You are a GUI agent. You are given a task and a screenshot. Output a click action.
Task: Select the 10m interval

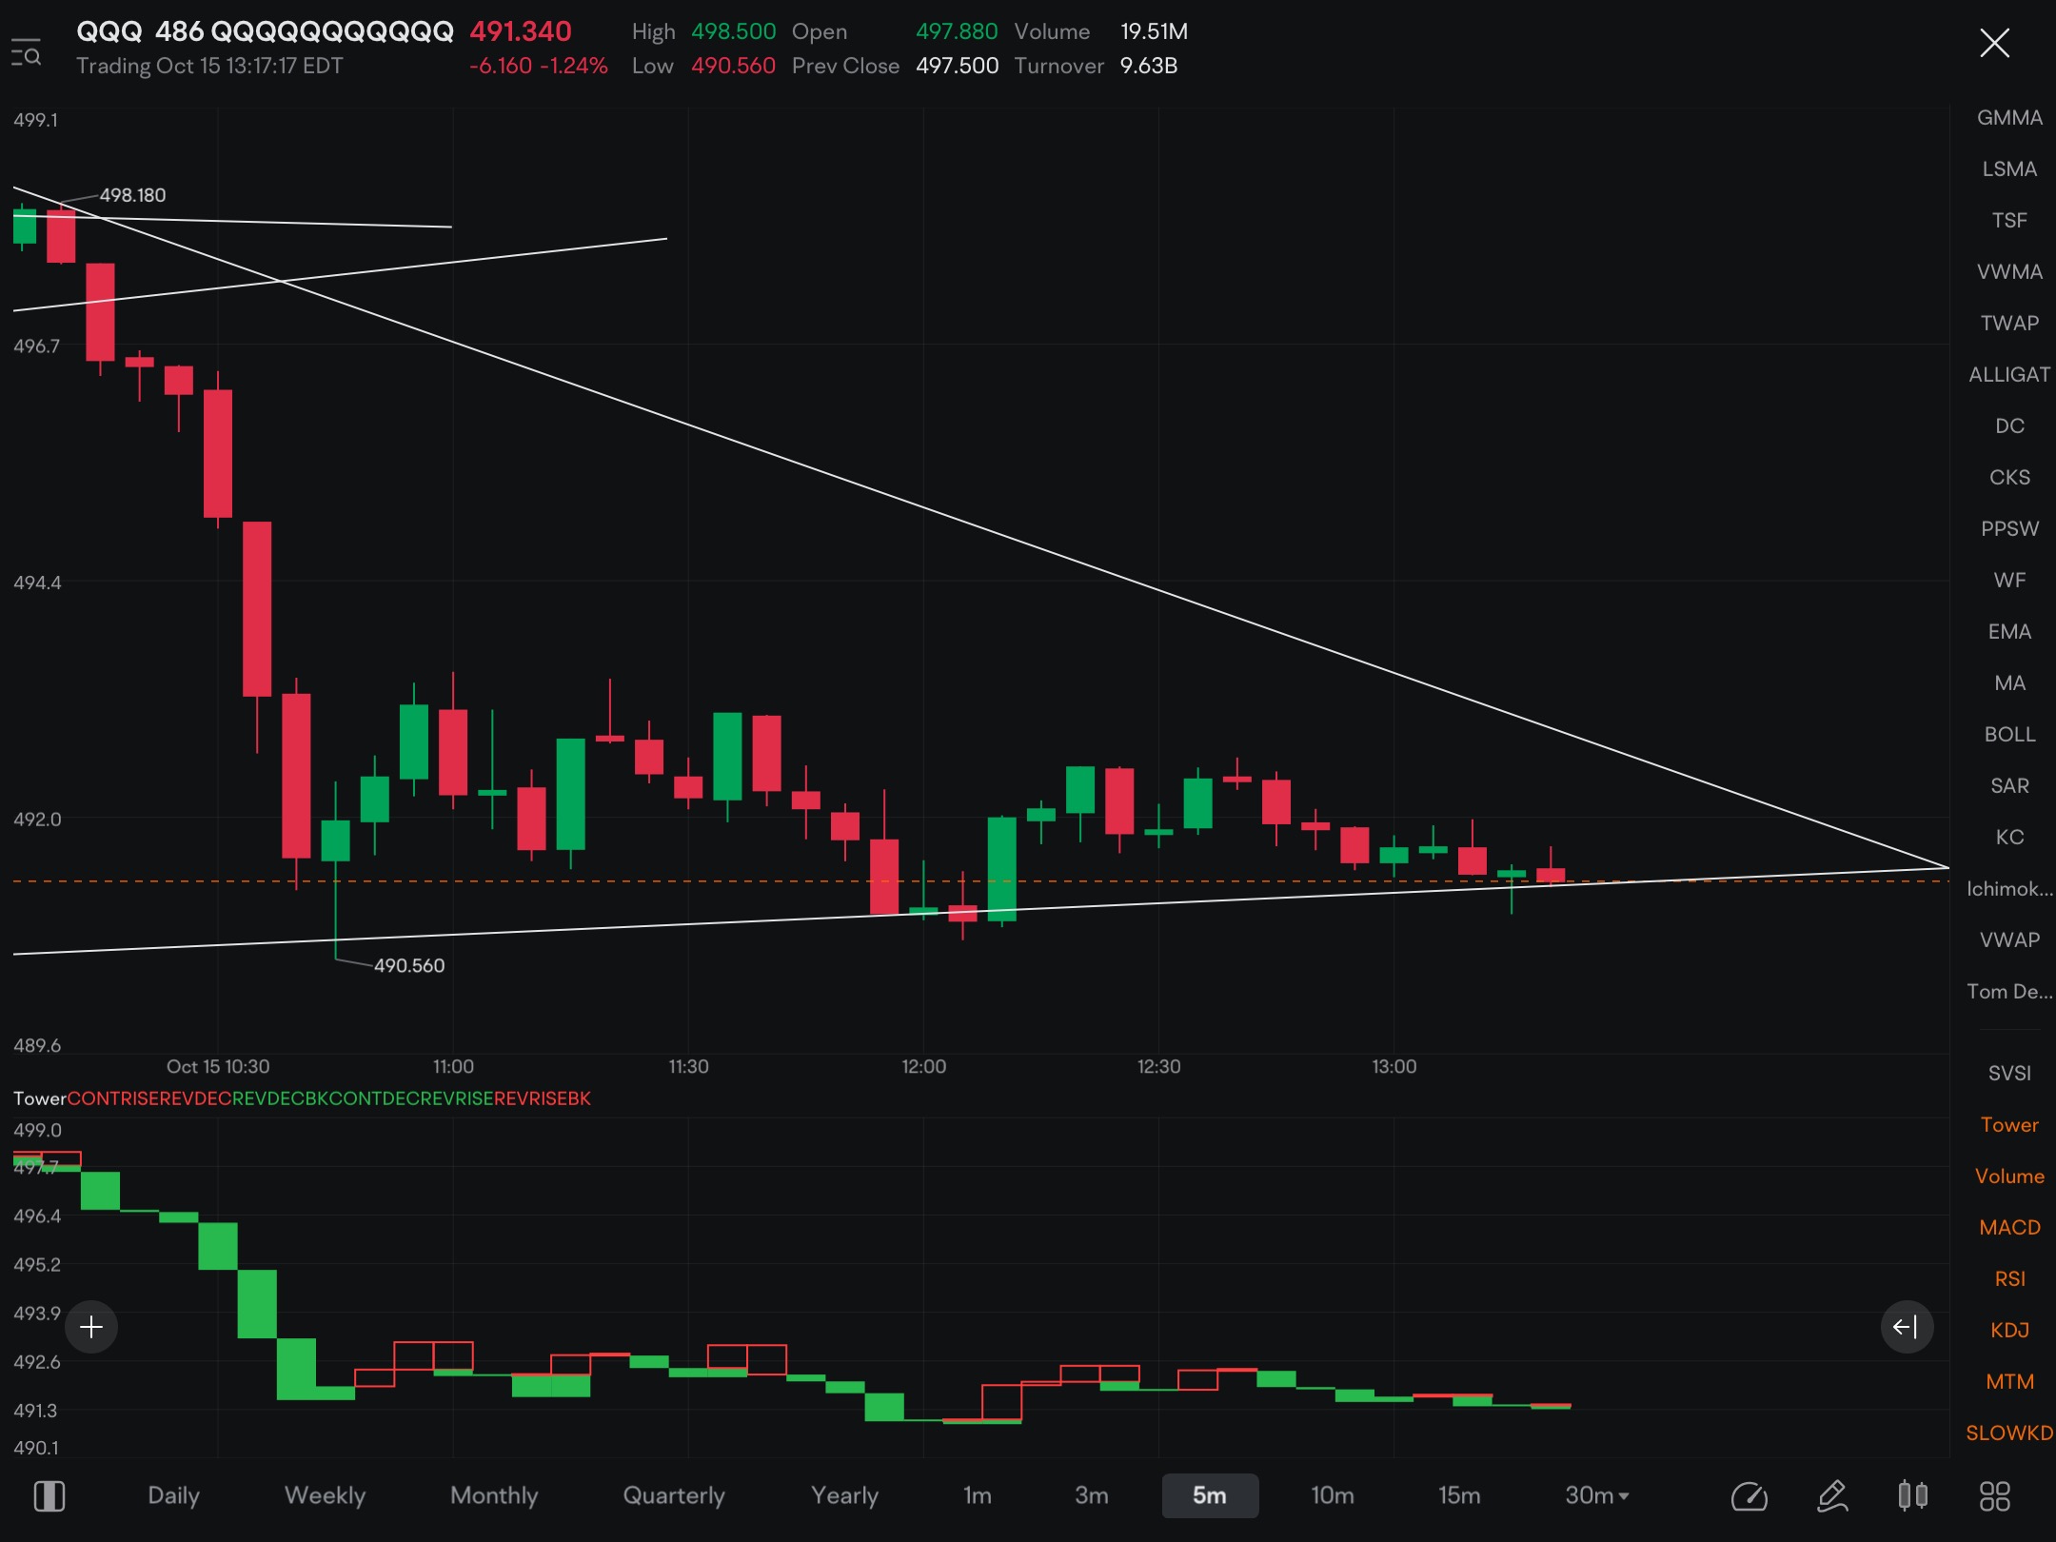coord(1332,1495)
